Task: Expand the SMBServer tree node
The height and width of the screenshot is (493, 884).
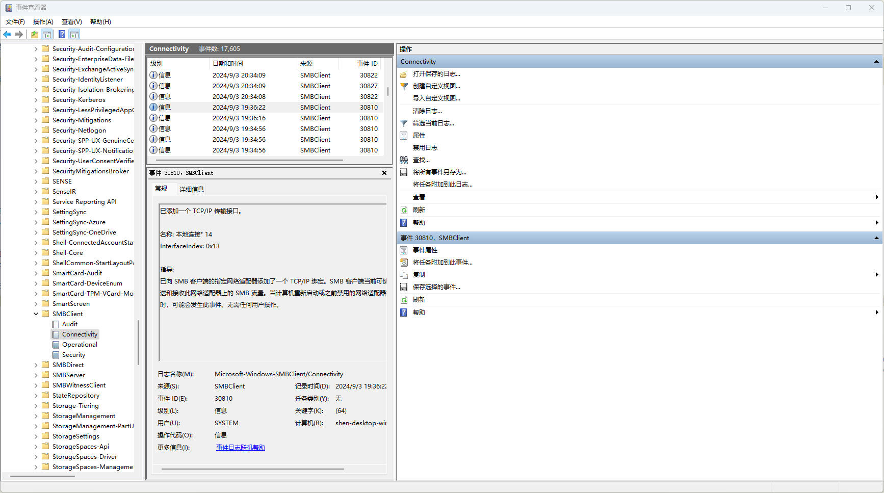Action: [36, 375]
